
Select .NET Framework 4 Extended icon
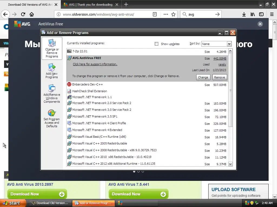coord(69,130)
